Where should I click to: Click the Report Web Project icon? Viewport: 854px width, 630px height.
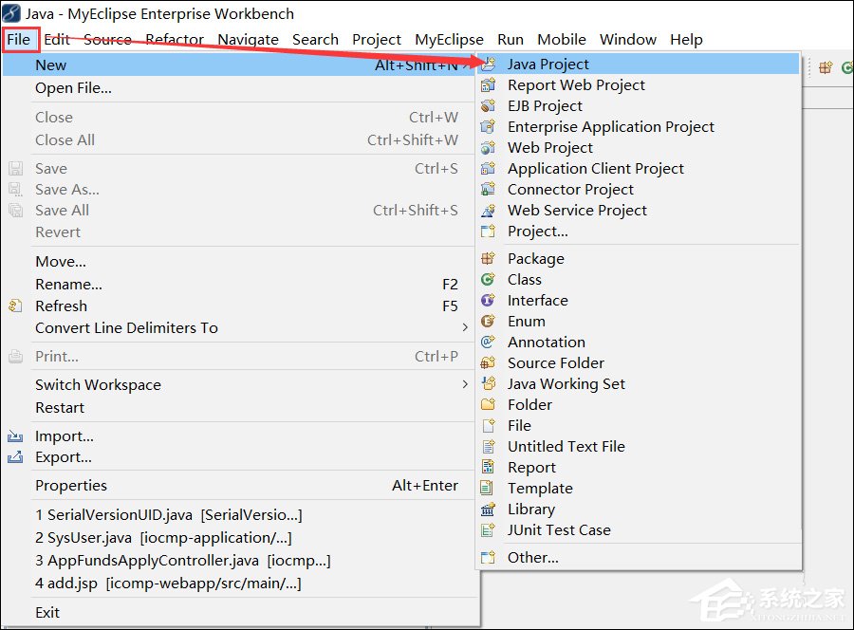[488, 85]
